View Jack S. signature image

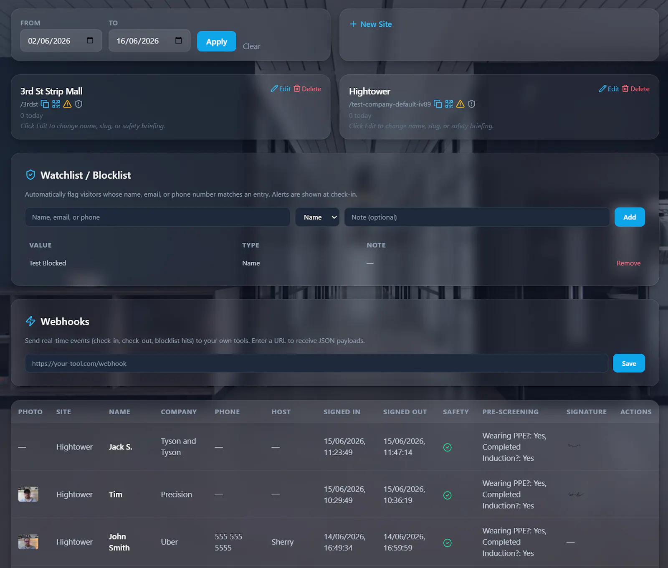point(574,446)
